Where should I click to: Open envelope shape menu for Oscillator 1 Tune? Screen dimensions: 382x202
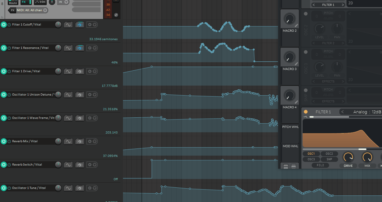(68, 188)
